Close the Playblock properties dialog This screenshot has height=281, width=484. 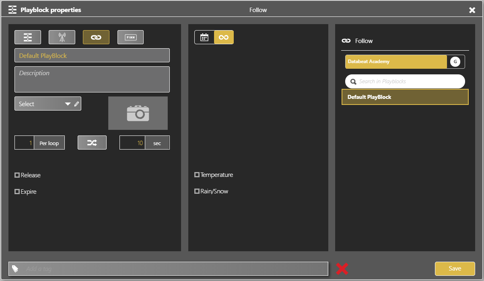coord(472,10)
